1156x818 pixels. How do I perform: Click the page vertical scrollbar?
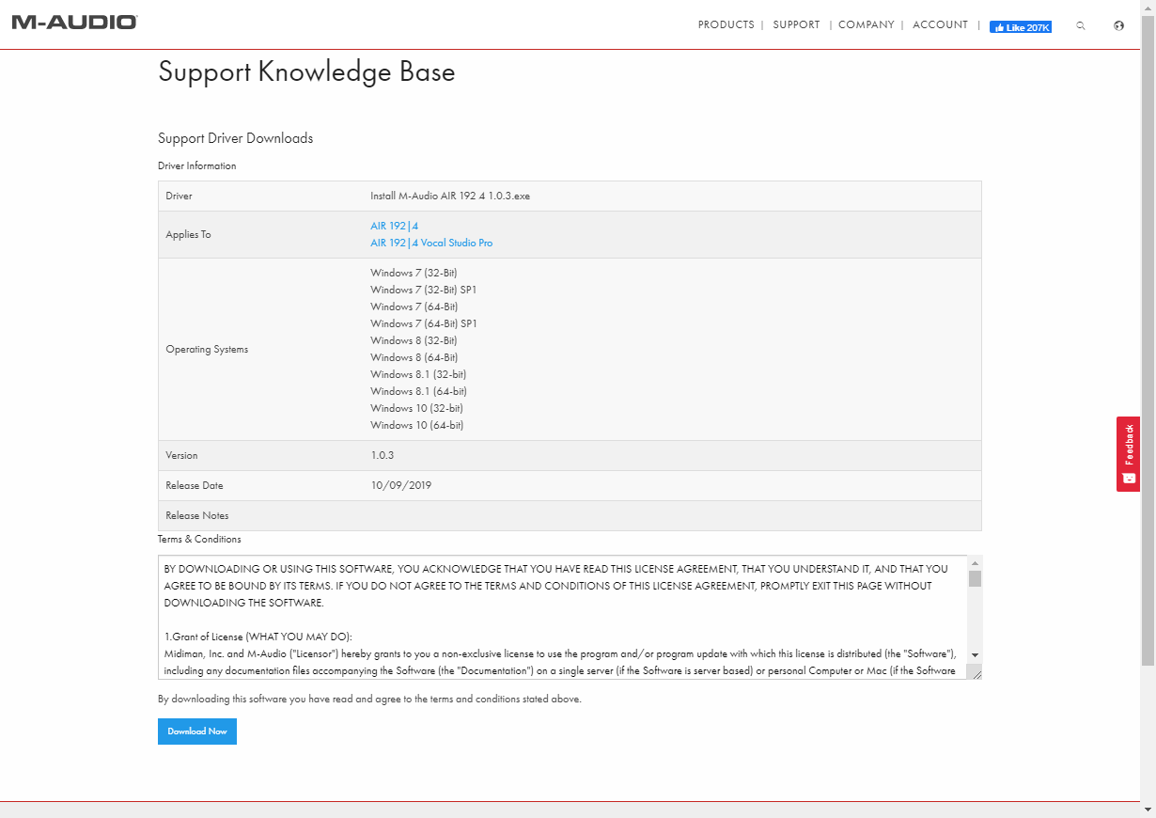point(1148,338)
